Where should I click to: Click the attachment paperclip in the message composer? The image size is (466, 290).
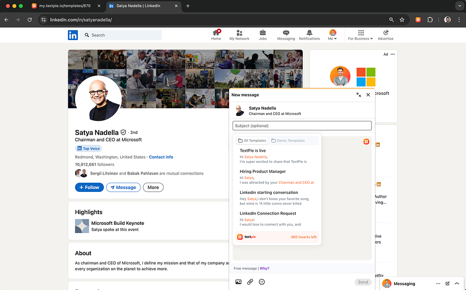[x=250, y=281]
